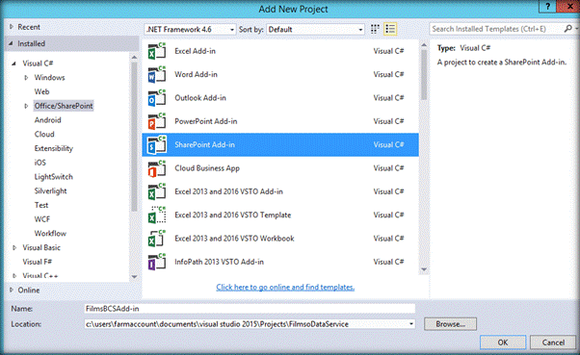Select the Cloud Business App template name
580x355 pixels.
(x=207, y=168)
